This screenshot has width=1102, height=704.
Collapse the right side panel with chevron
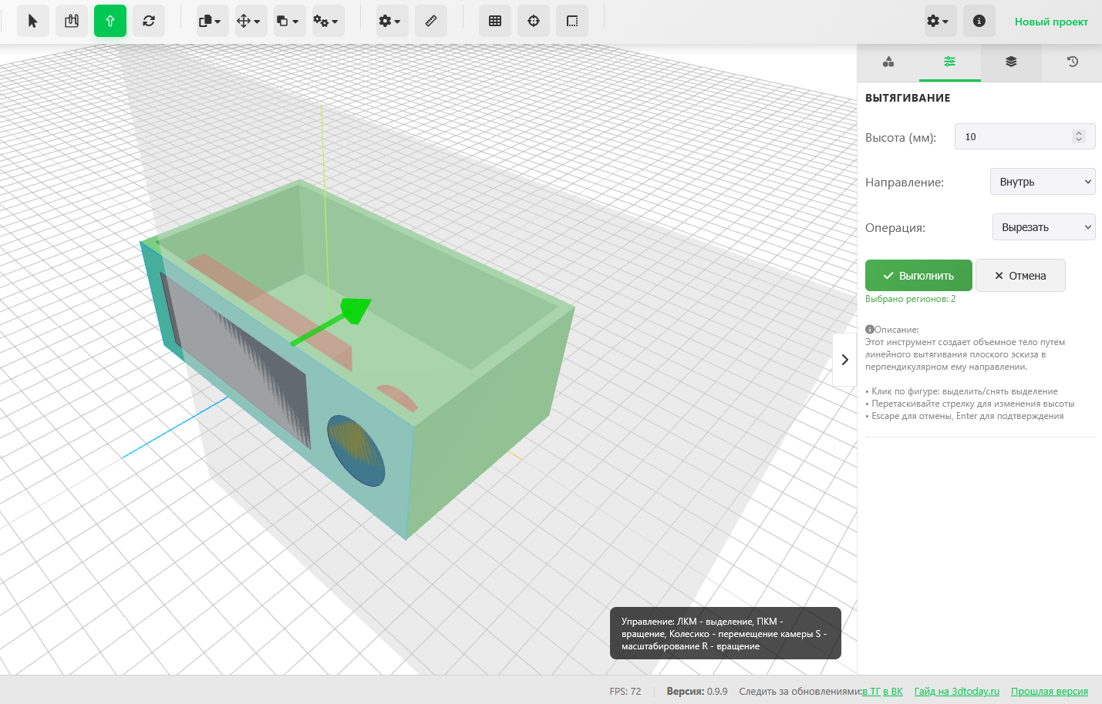(x=844, y=360)
